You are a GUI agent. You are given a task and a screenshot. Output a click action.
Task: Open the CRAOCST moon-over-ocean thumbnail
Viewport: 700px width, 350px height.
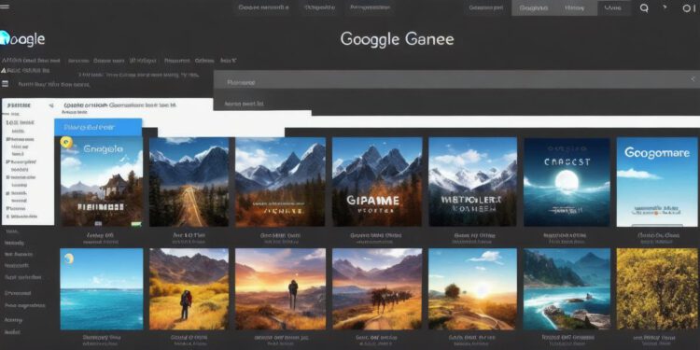pyautogui.click(x=567, y=182)
